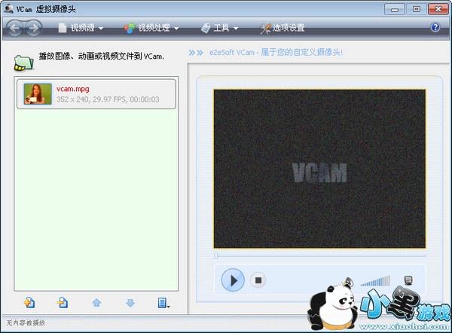Click the VCam webcam title bar icon

pyautogui.click(x=8, y=8)
